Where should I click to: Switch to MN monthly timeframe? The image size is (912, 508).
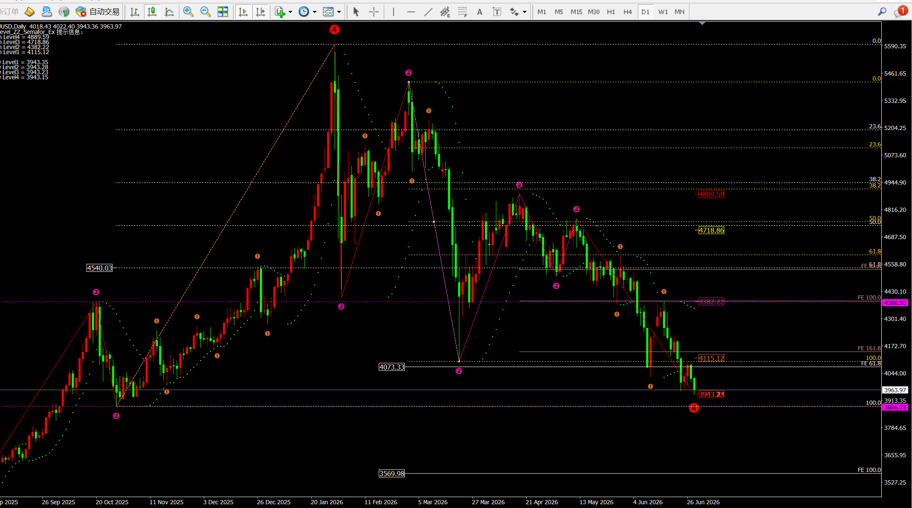click(x=679, y=12)
